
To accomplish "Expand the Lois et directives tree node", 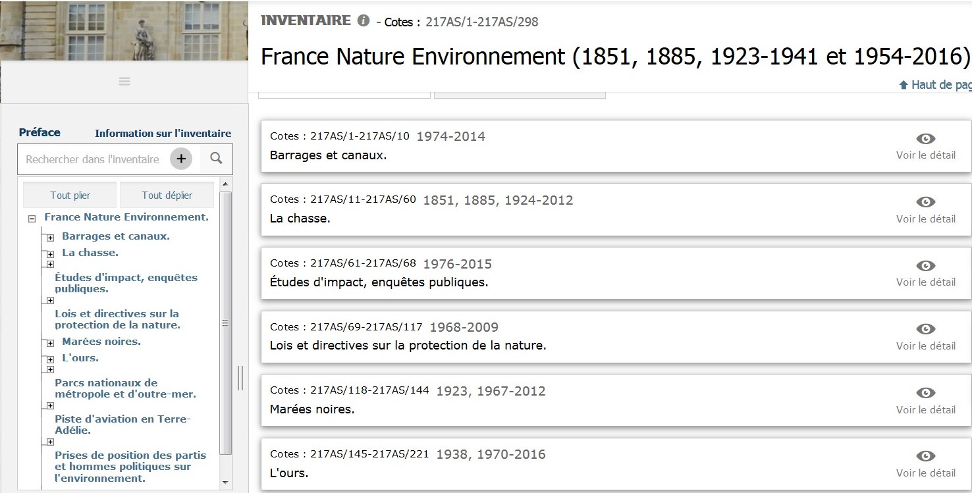I will [50, 300].
